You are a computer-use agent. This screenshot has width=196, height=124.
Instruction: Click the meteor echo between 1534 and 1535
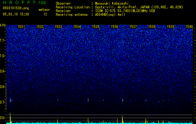coord(88,100)
